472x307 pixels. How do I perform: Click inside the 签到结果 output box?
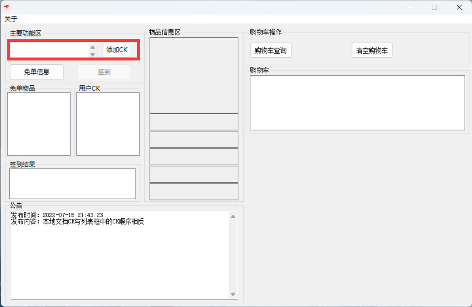click(x=73, y=184)
